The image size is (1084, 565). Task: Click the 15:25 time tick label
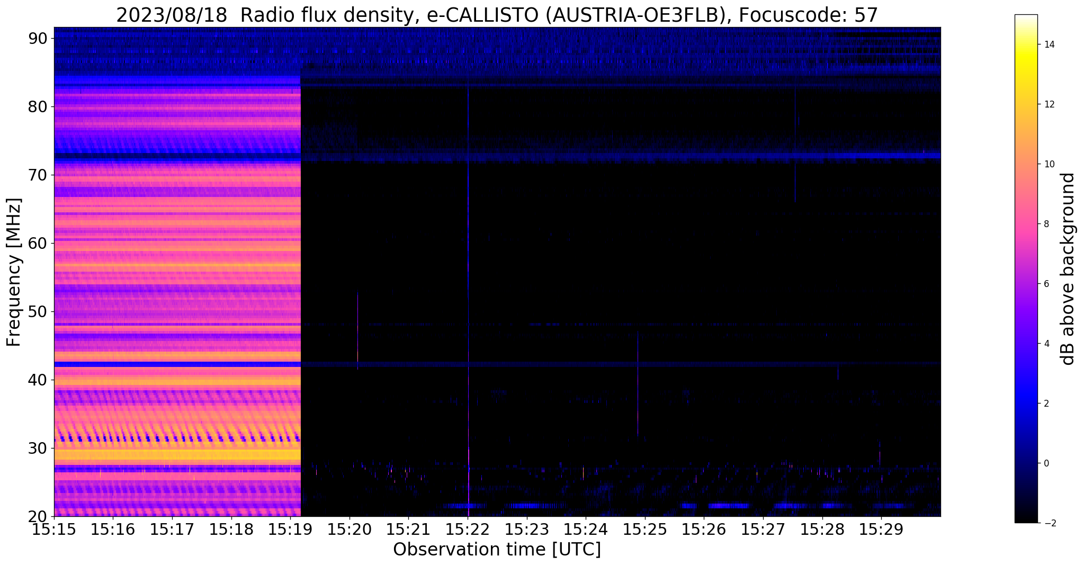click(645, 530)
